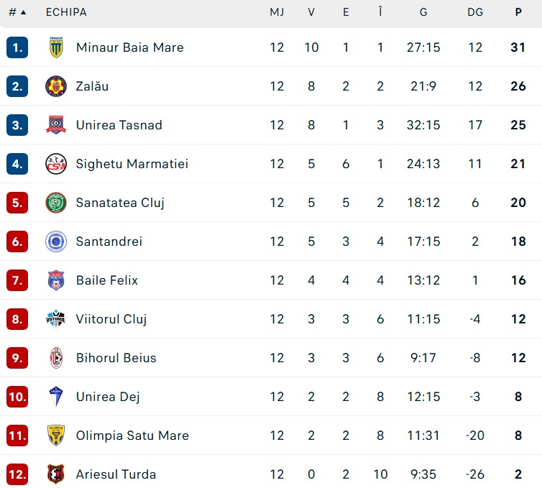Sort table by the # rank column
542x488 pixels.
[x=17, y=12]
